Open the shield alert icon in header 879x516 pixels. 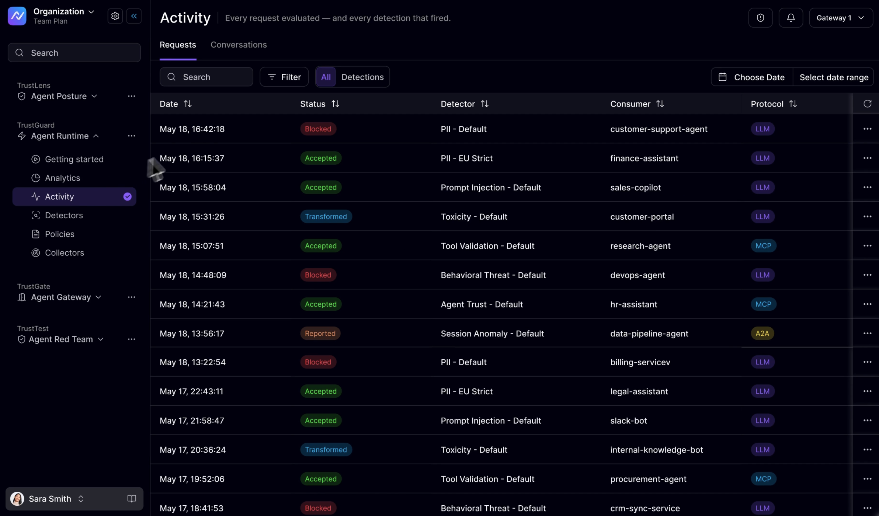point(760,18)
